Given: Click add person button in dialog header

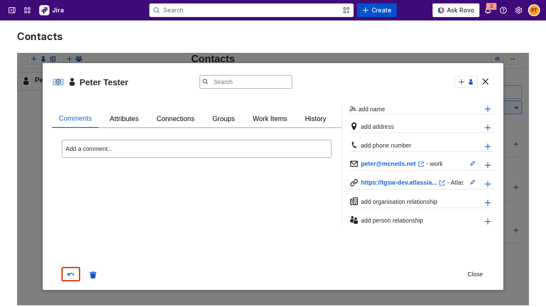Looking at the screenshot, I should pos(466,82).
